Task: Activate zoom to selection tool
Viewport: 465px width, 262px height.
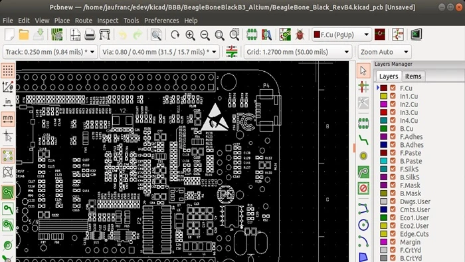Action: pyautogui.click(x=234, y=35)
